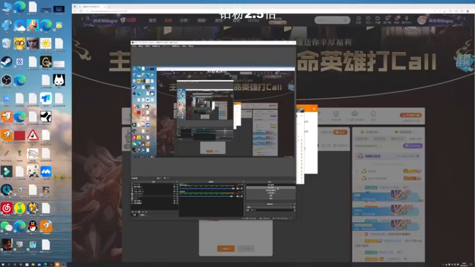Toggle visibility eye of the topmost OBS source
The image size is (475, 267).
pos(175,185)
